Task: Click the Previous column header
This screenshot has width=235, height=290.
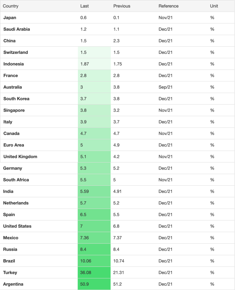Action: click(x=122, y=6)
